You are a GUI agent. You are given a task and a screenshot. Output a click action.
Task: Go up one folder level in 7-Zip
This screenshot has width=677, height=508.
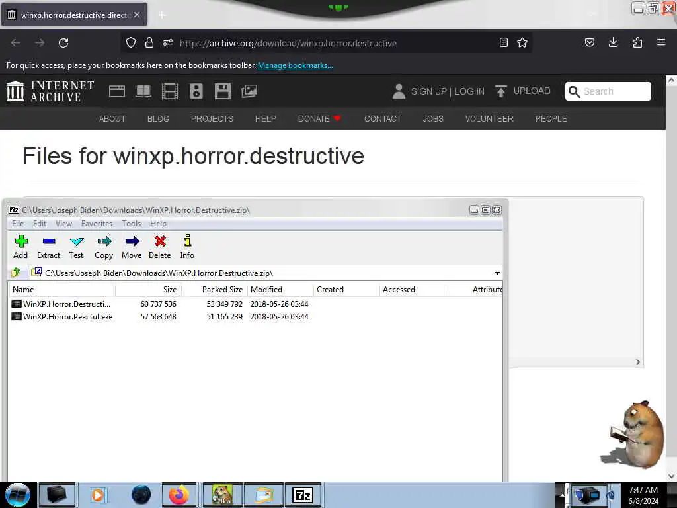(x=17, y=273)
